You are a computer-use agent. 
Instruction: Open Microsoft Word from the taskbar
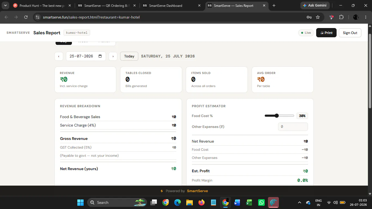coord(237,202)
